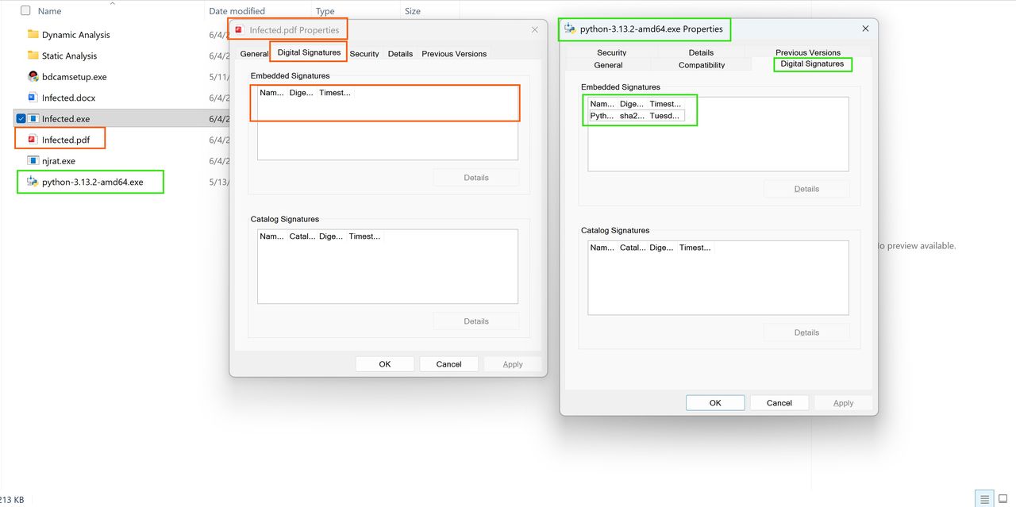Open Security tab in python Properties
Image resolution: width=1016 pixels, height=507 pixels.
[x=611, y=52]
